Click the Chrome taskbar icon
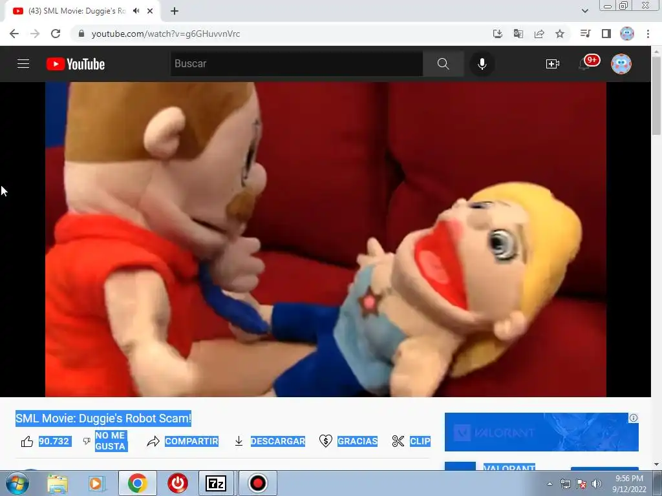The height and width of the screenshot is (496, 662). tap(137, 483)
